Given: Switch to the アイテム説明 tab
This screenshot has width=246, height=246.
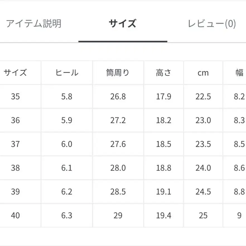Looking at the screenshot, I should click(34, 24).
